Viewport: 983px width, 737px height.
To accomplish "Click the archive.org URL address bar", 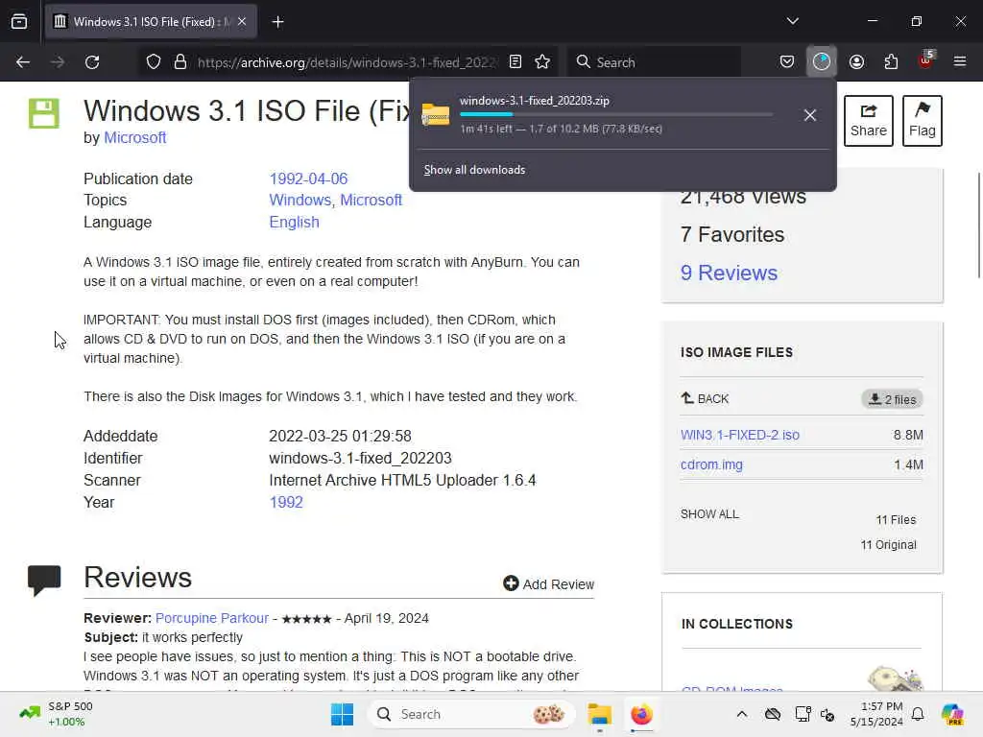I will pos(347,62).
